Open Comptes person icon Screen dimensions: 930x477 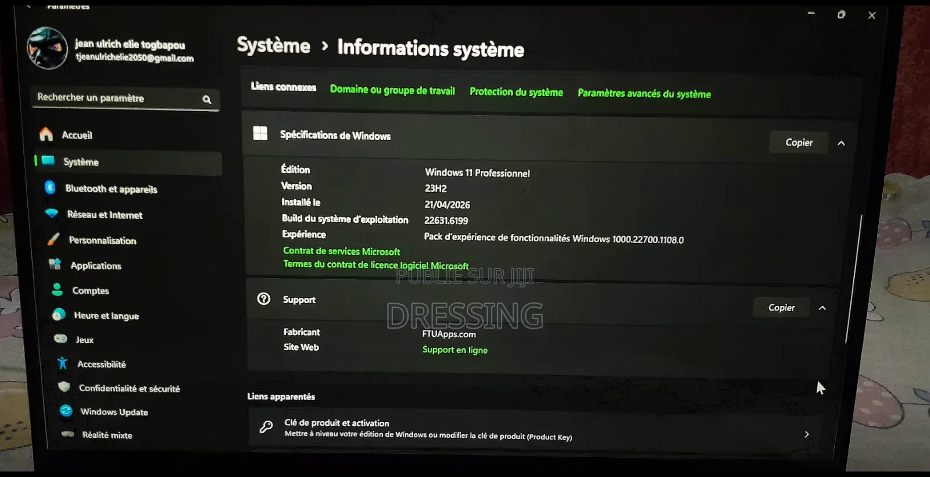pos(57,289)
